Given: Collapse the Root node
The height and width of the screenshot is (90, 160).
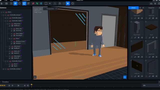Looking at the screenshot, I should [x=1, y=12].
